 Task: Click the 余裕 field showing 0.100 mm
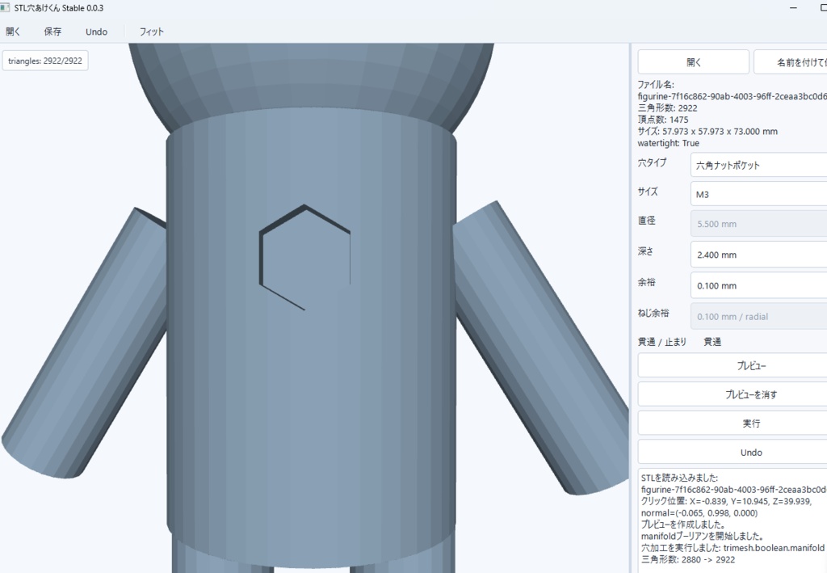coord(758,285)
